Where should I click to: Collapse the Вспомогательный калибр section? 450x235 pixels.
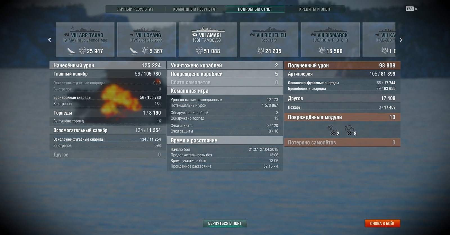click(x=108, y=130)
